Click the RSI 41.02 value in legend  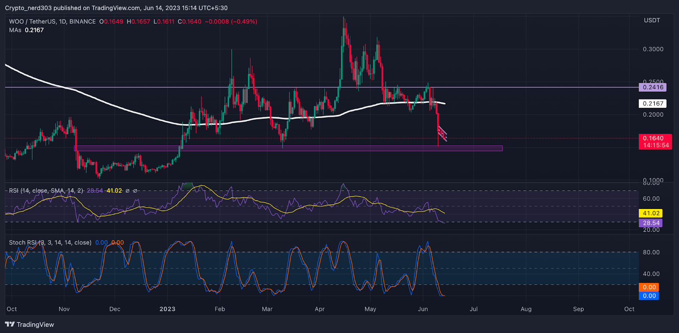click(x=114, y=191)
